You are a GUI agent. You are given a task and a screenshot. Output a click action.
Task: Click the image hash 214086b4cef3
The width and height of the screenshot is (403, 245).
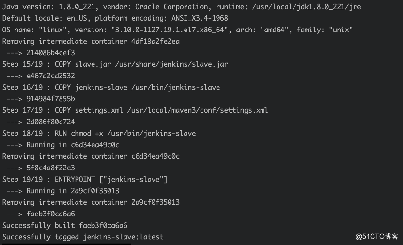point(51,53)
